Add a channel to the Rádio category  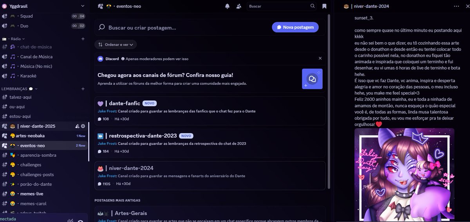(x=83, y=39)
